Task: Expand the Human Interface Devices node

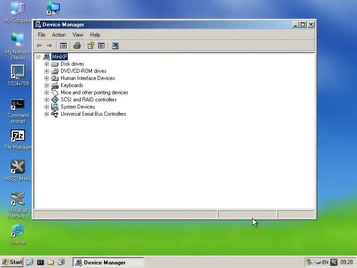Action: [47, 78]
